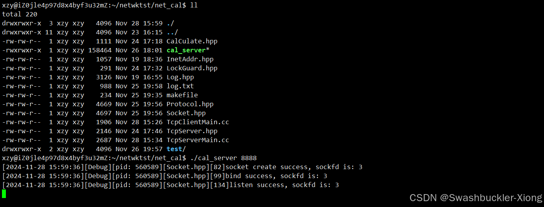Click the green terminal cursor block

4,194
